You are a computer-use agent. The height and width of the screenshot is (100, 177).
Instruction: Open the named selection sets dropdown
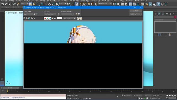105,4
